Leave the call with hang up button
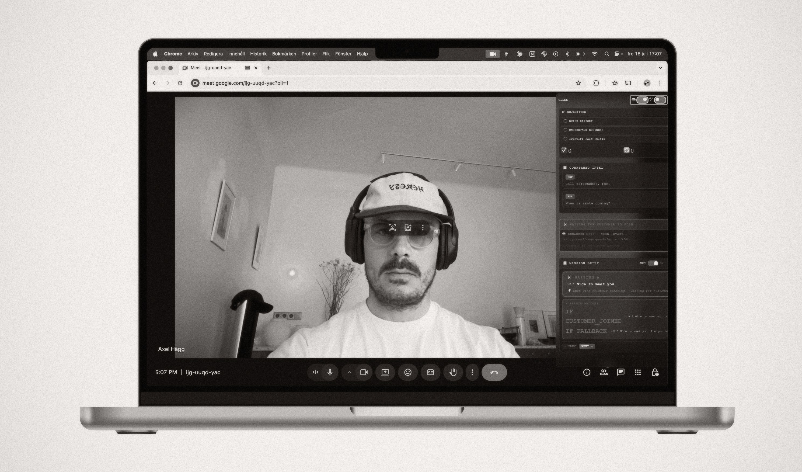Image resolution: width=802 pixels, height=472 pixels. click(494, 372)
